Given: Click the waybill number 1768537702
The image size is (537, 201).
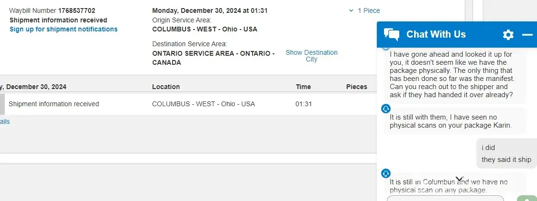Looking at the screenshot, I should pos(77,10).
